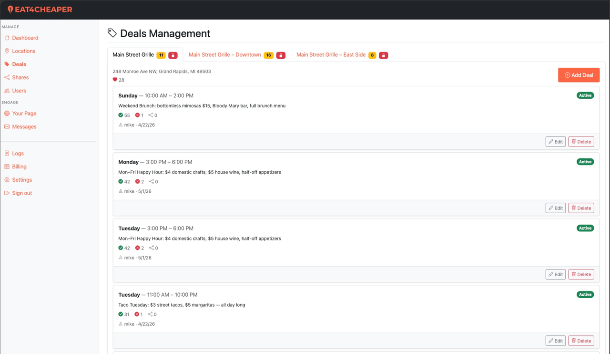Image resolution: width=610 pixels, height=354 pixels.
Task: Click the user icon beside mike on Sunday deal
Action: pyautogui.click(x=121, y=125)
